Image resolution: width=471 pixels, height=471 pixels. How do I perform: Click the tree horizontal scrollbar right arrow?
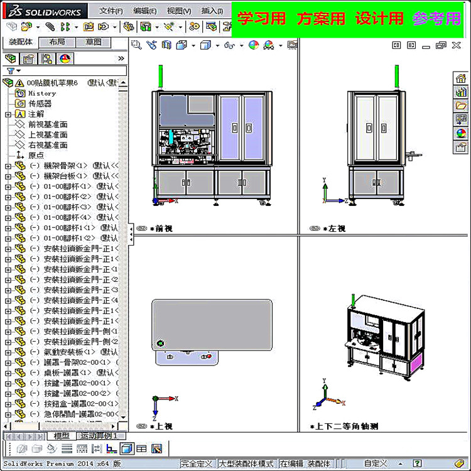pos(113,426)
